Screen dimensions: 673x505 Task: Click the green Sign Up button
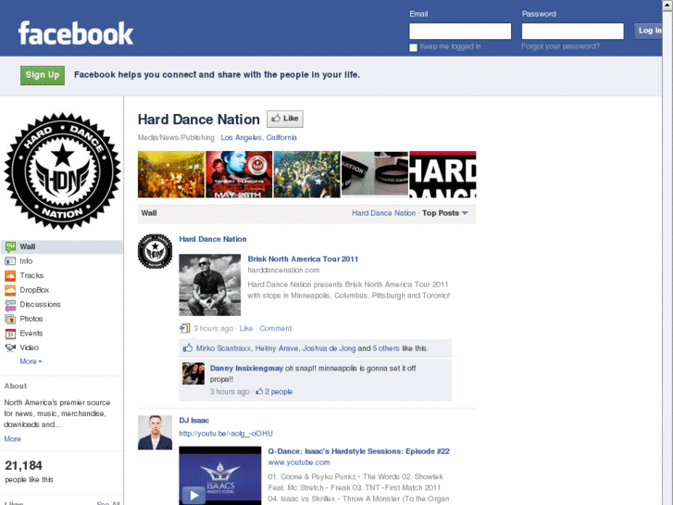tap(43, 75)
